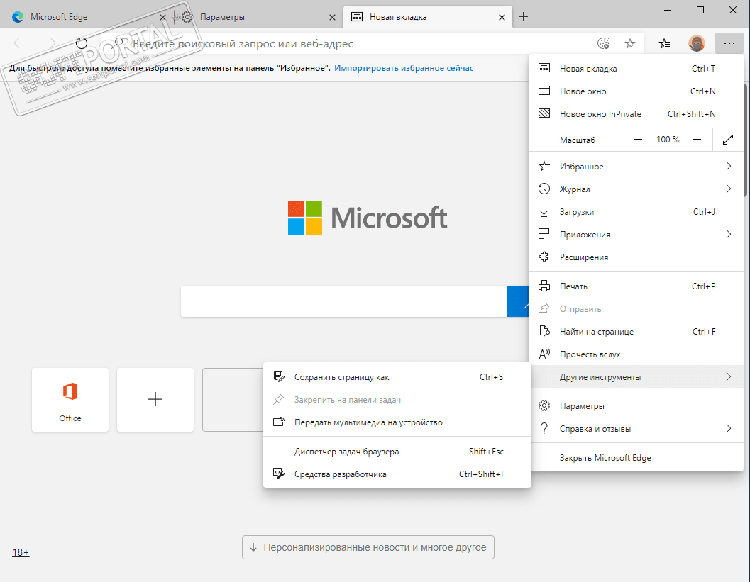Click the Отправить menu item

pyautogui.click(x=636, y=308)
